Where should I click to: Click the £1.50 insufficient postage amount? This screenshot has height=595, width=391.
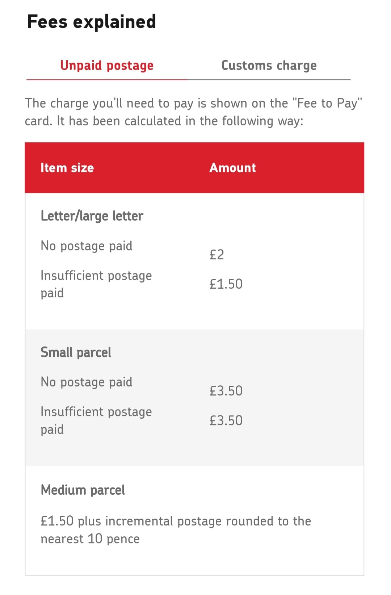click(x=226, y=284)
